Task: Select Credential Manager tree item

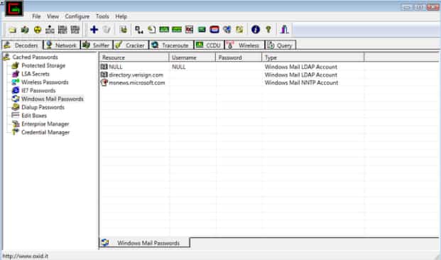Action: [45, 132]
